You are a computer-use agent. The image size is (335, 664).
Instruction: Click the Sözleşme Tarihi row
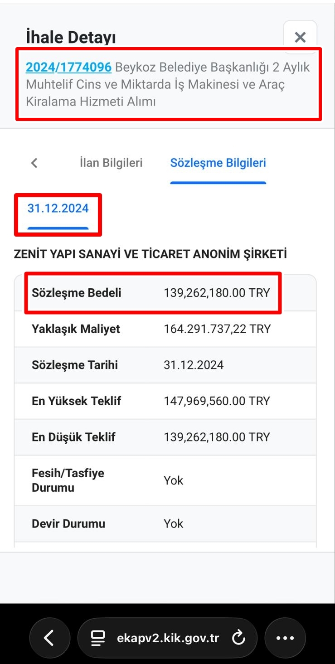coord(165,365)
